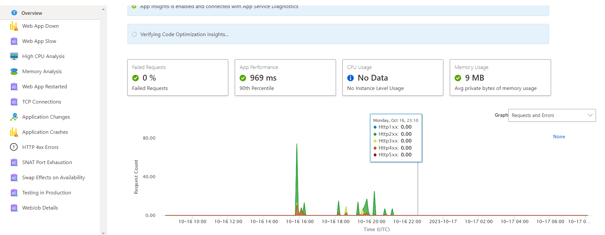Click the 90th Percentile label
This screenshot has height=235, width=605.
[257, 88]
